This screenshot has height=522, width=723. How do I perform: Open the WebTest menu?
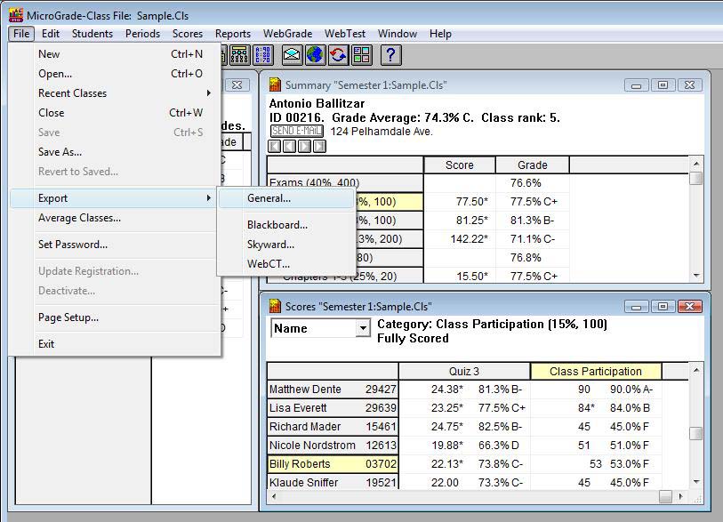pos(345,34)
